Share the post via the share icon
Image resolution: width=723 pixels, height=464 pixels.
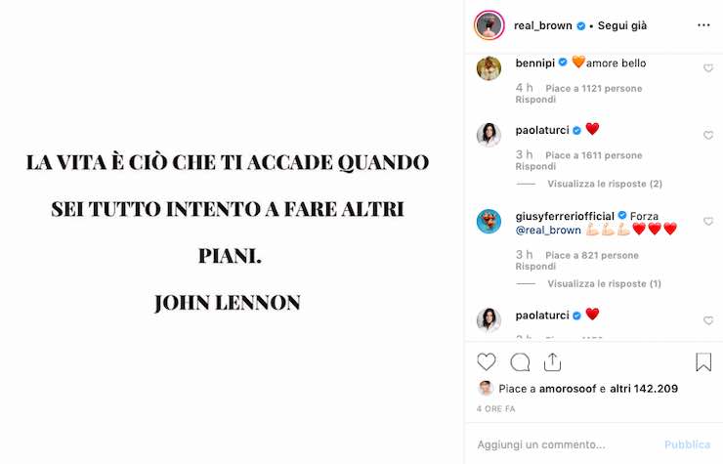coord(552,362)
